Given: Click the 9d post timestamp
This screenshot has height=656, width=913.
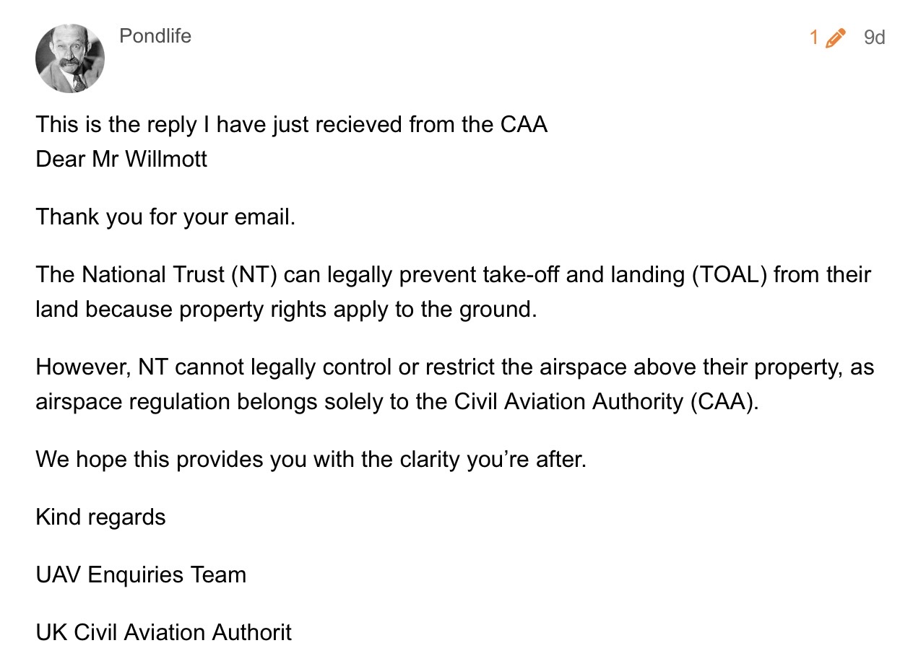Looking at the screenshot, I should coord(874,38).
